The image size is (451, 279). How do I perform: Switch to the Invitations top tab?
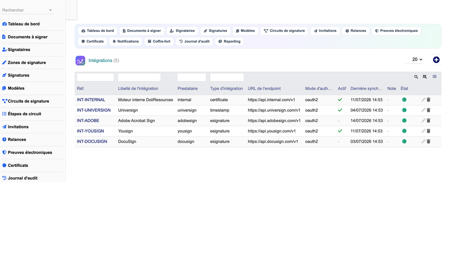pos(325,31)
